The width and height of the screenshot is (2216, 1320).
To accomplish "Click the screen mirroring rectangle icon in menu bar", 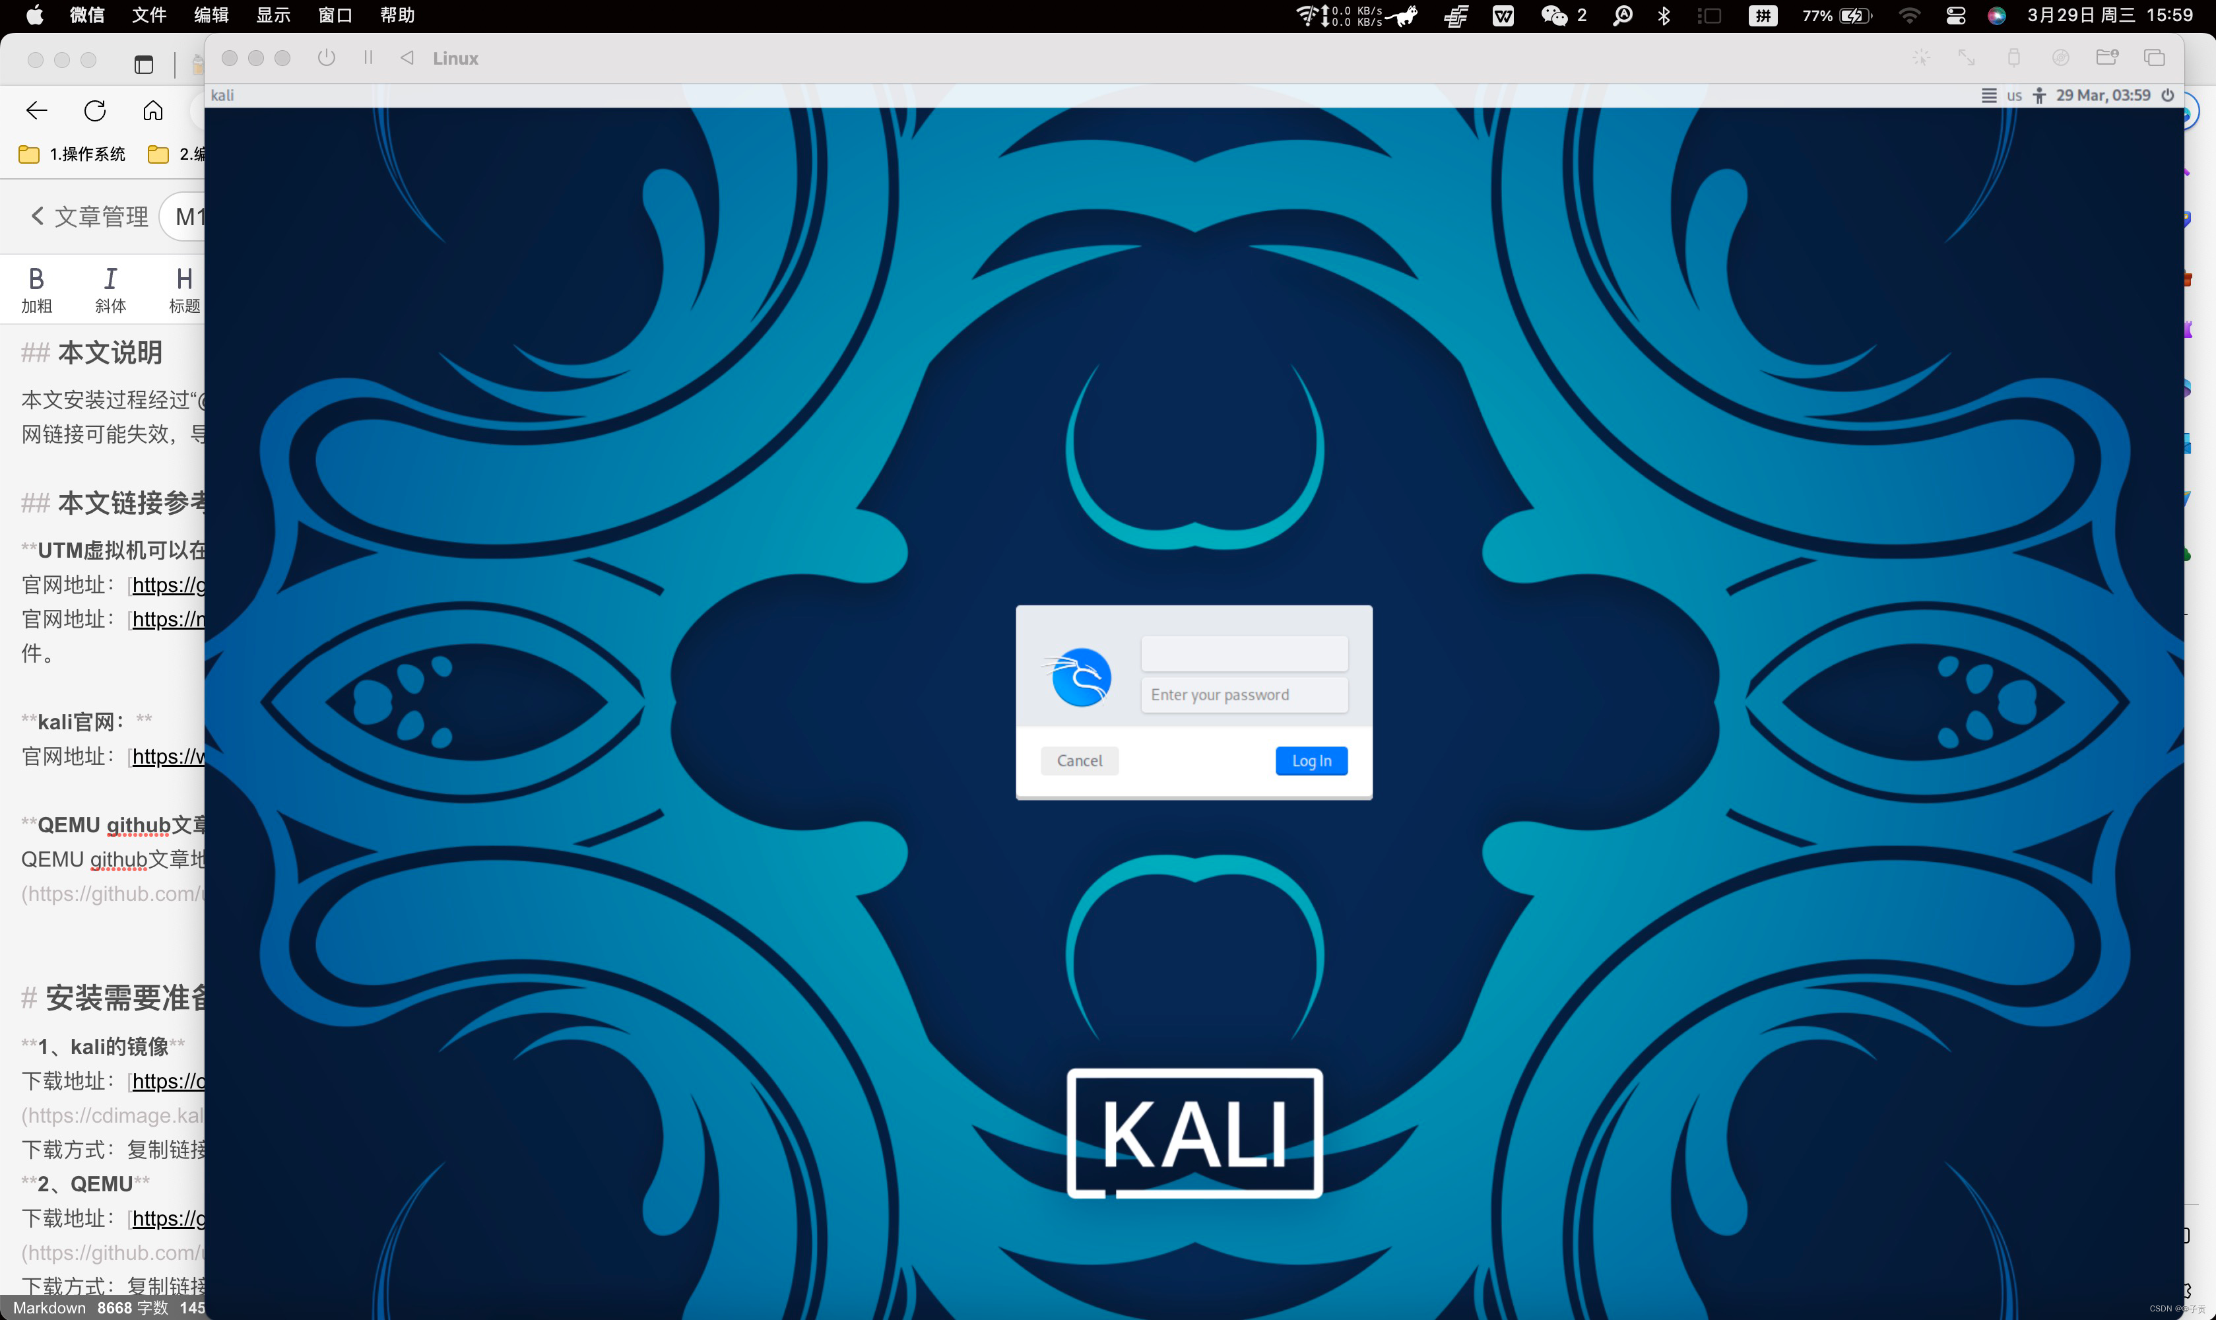I will click(x=1709, y=15).
